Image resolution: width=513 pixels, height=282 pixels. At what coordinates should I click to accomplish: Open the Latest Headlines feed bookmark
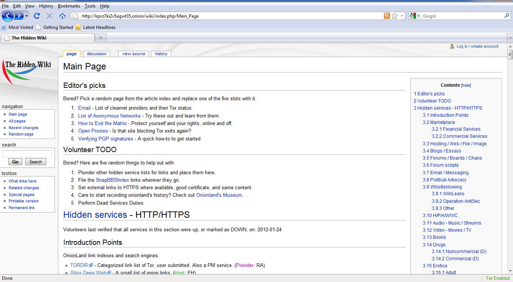96,27
